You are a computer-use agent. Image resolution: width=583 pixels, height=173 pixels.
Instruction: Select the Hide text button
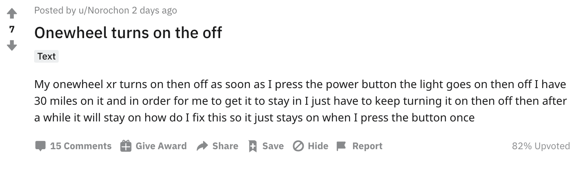click(x=318, y=146)
